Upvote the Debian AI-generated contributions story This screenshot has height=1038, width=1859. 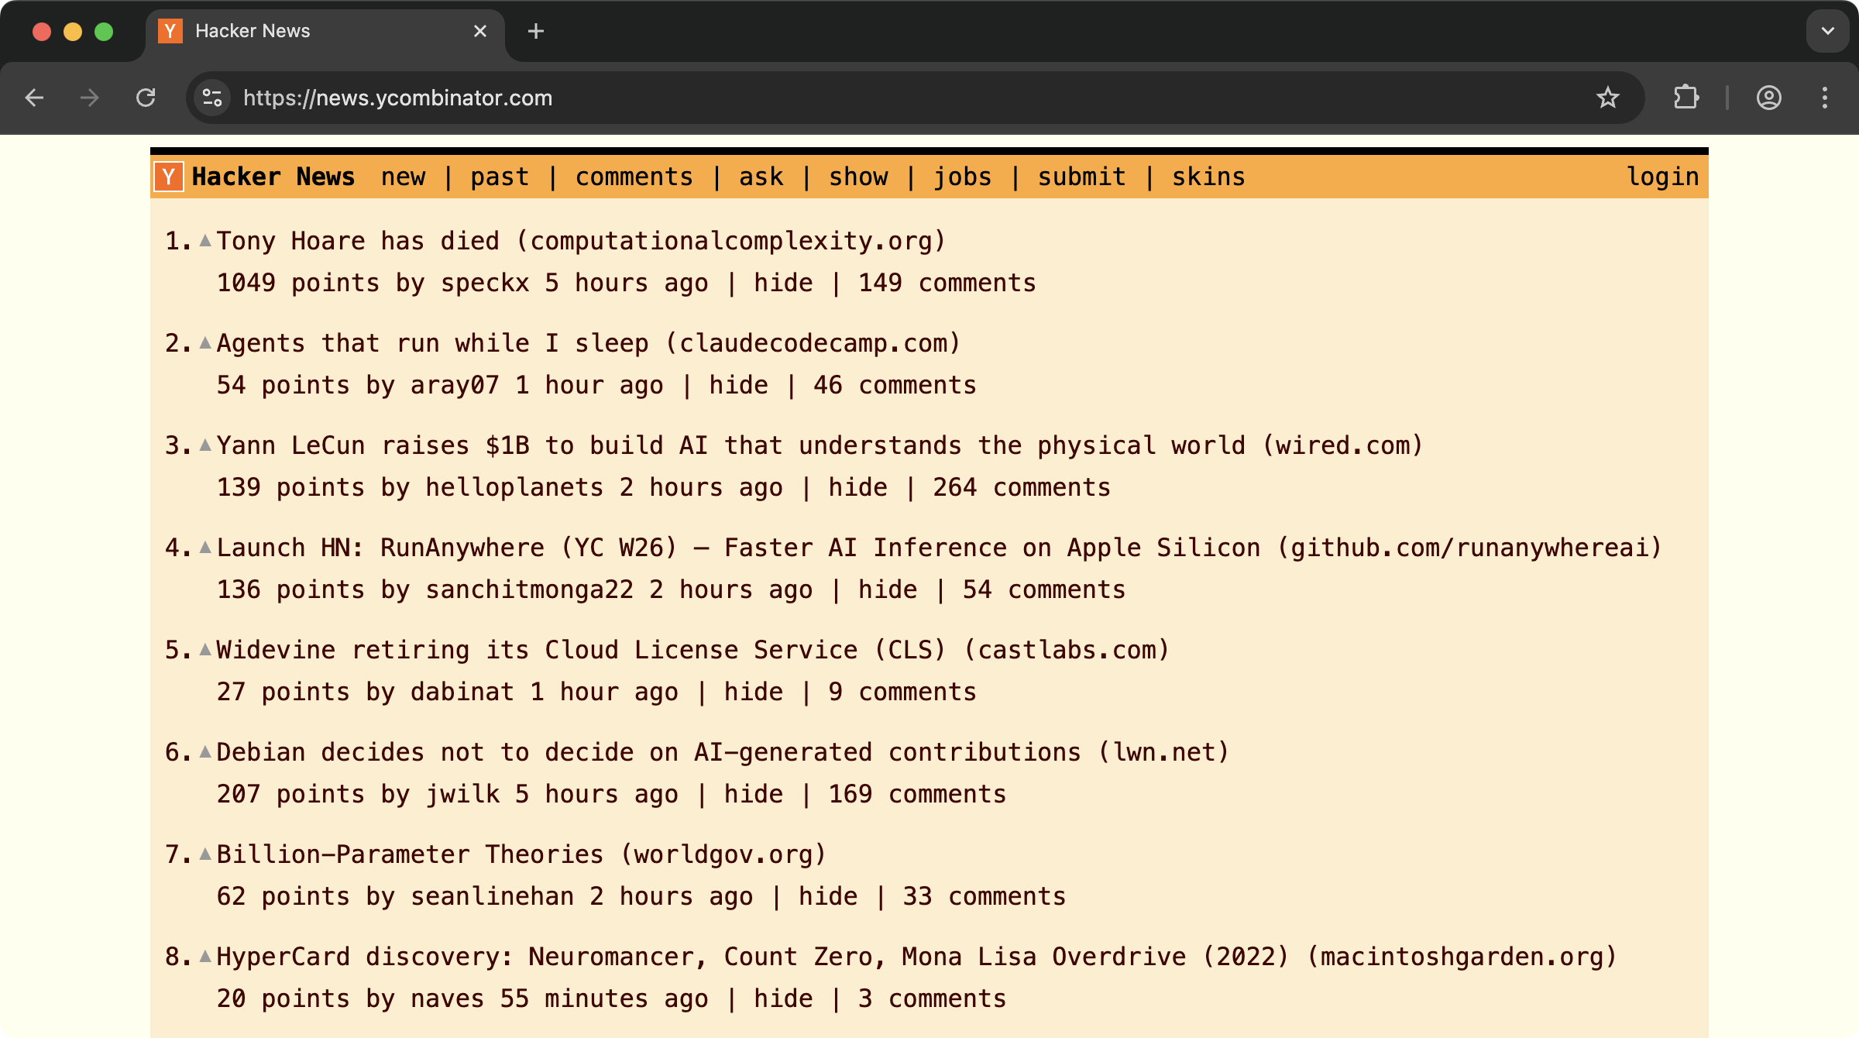(205, 752)
